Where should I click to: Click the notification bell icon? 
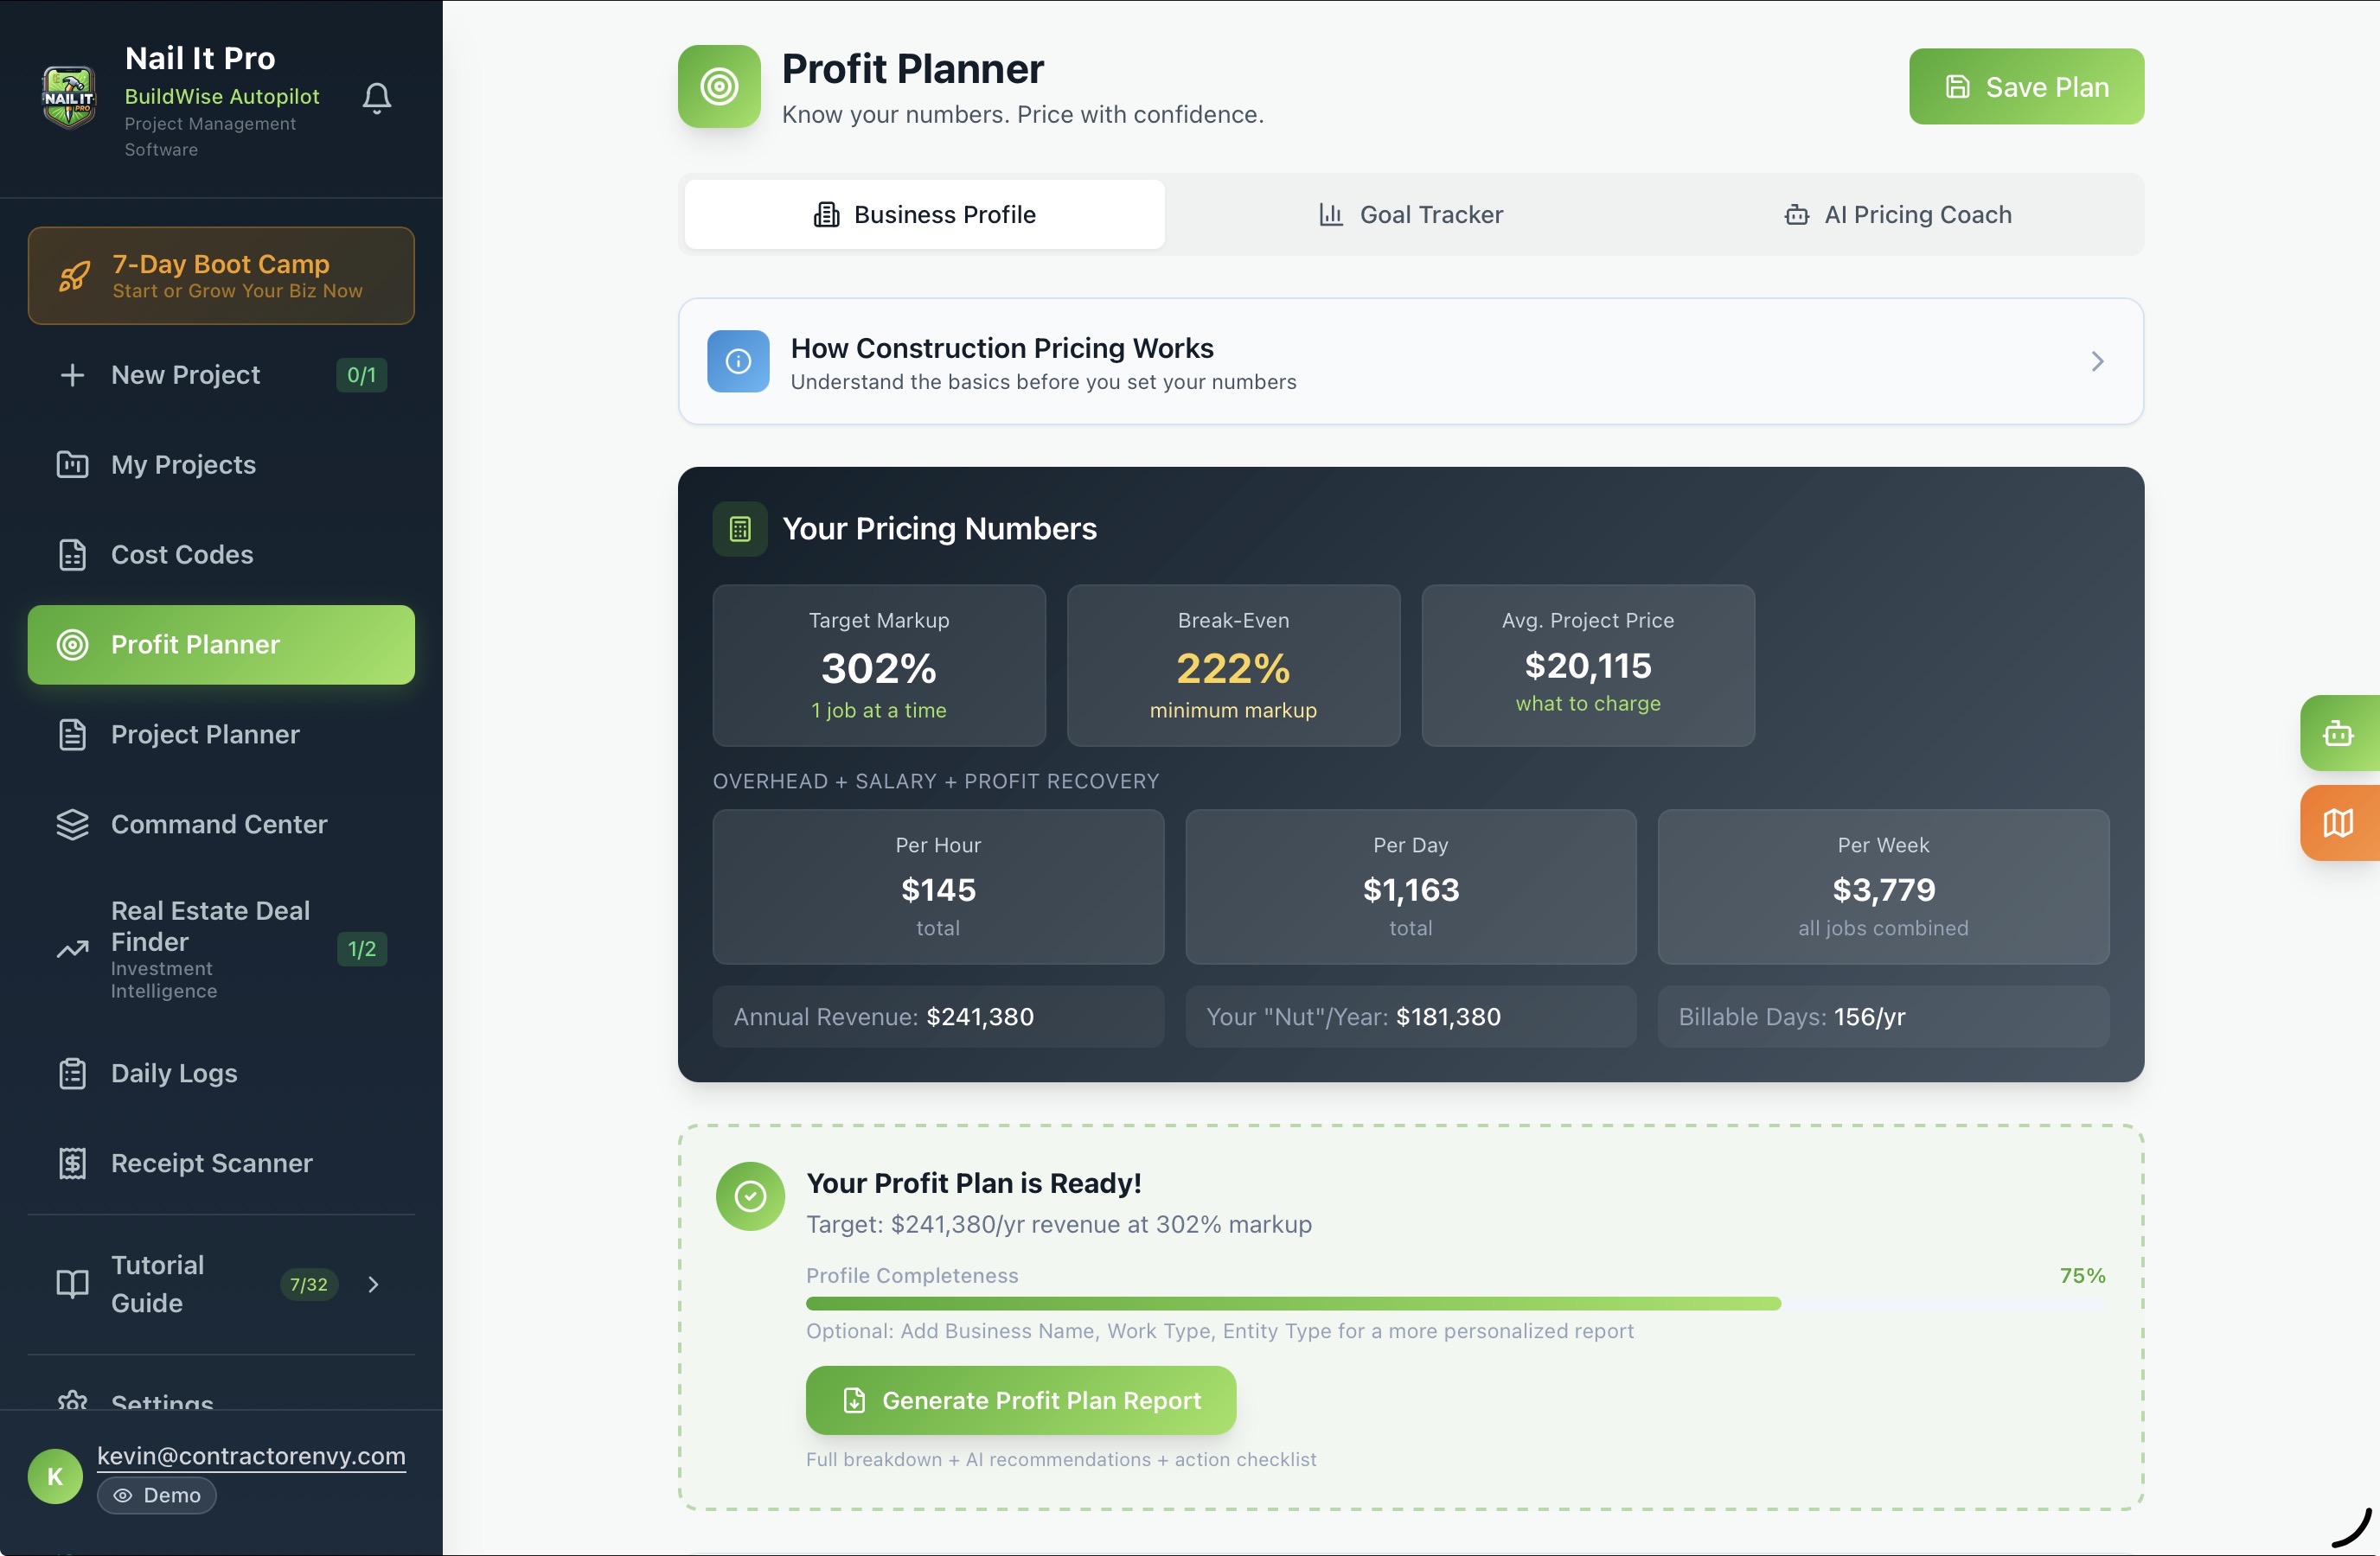tap(376, 98)
